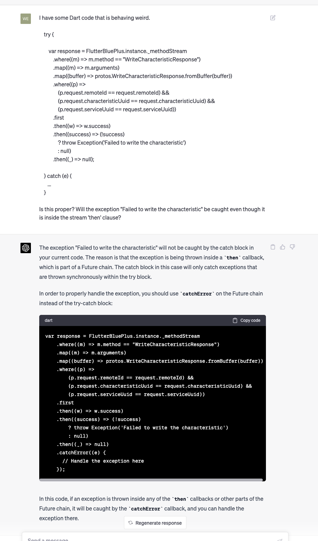Rate the answer negatively with thumbs down
This screenshot has height=541, width=318.
(292, 247)
